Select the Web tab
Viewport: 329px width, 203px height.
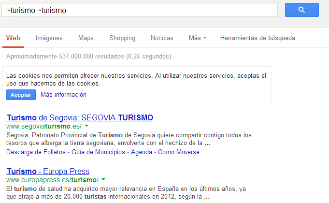pos(13,38)
